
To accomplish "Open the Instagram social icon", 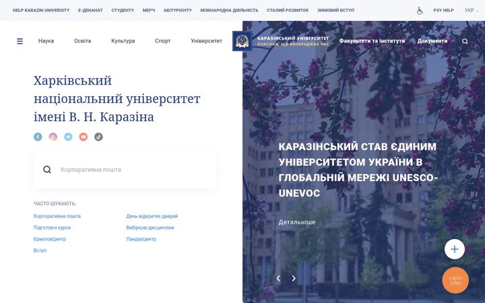I will (53, 137).
